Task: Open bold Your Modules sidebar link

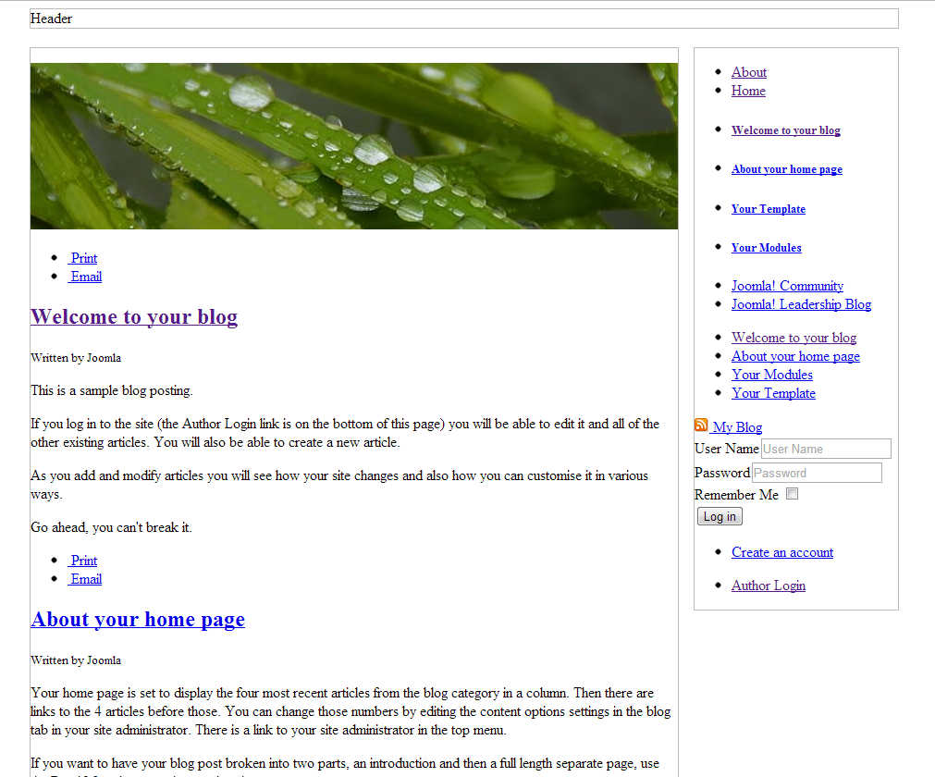Action: (x=767, y=248)
